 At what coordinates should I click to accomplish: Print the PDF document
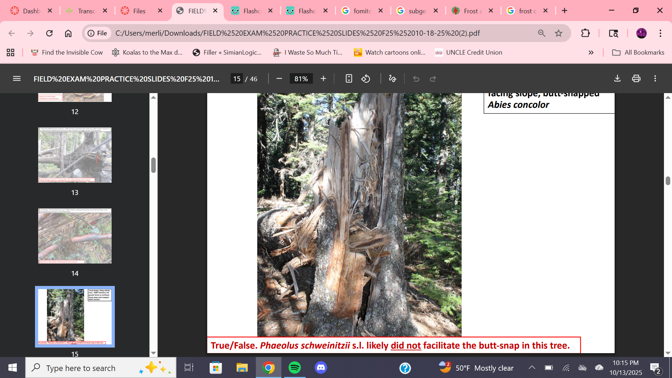pyautogui.click(x=636, y=79)
